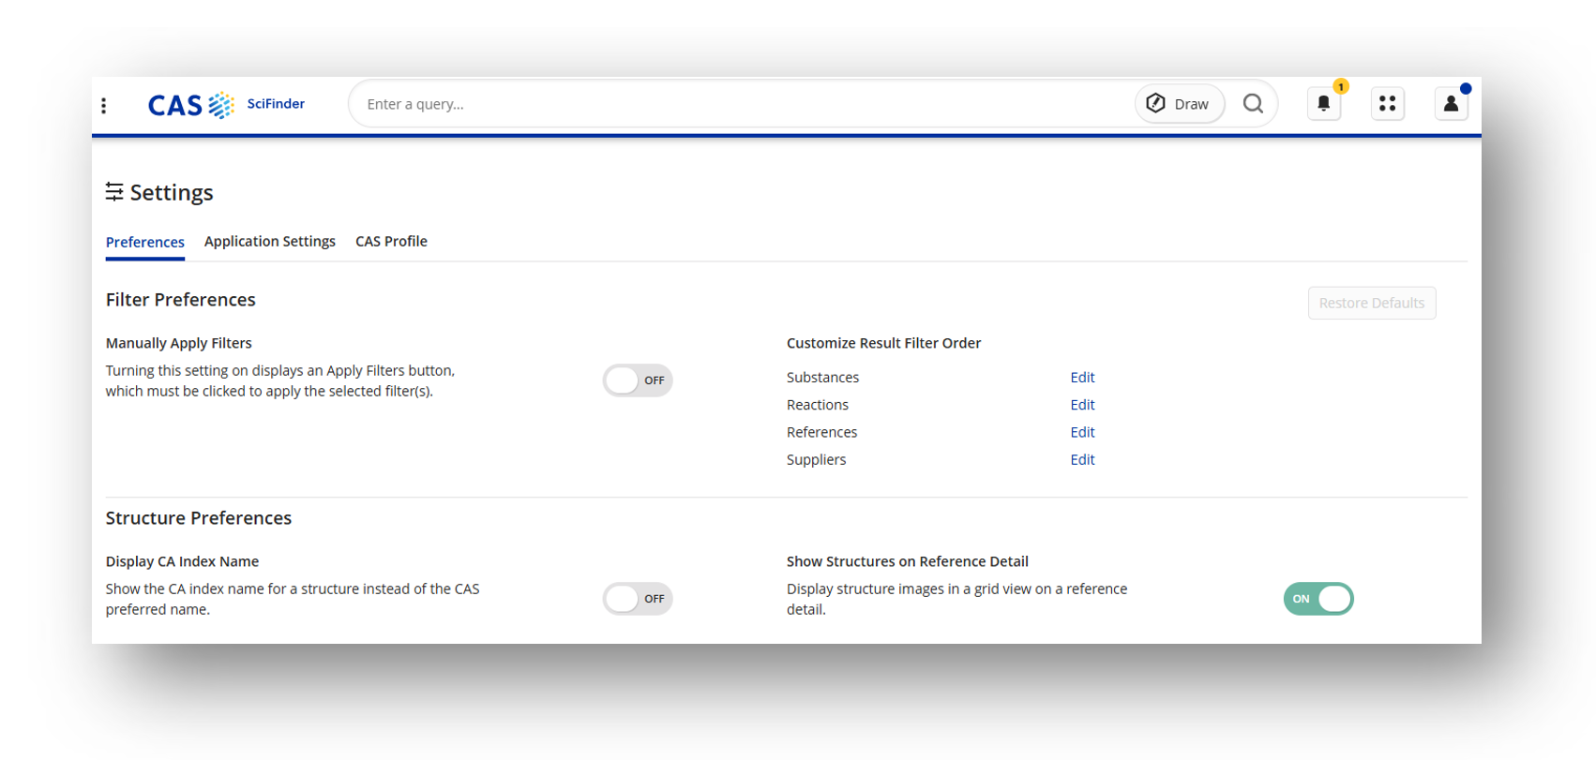The image size is (1596, 760).
Task: Open the user account menu
Action: click(x=1451, y=104)
